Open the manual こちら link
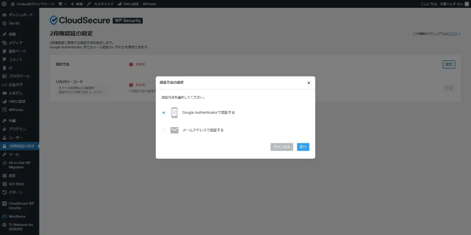This screenshot has height=235, width=471. pos(452,34)
